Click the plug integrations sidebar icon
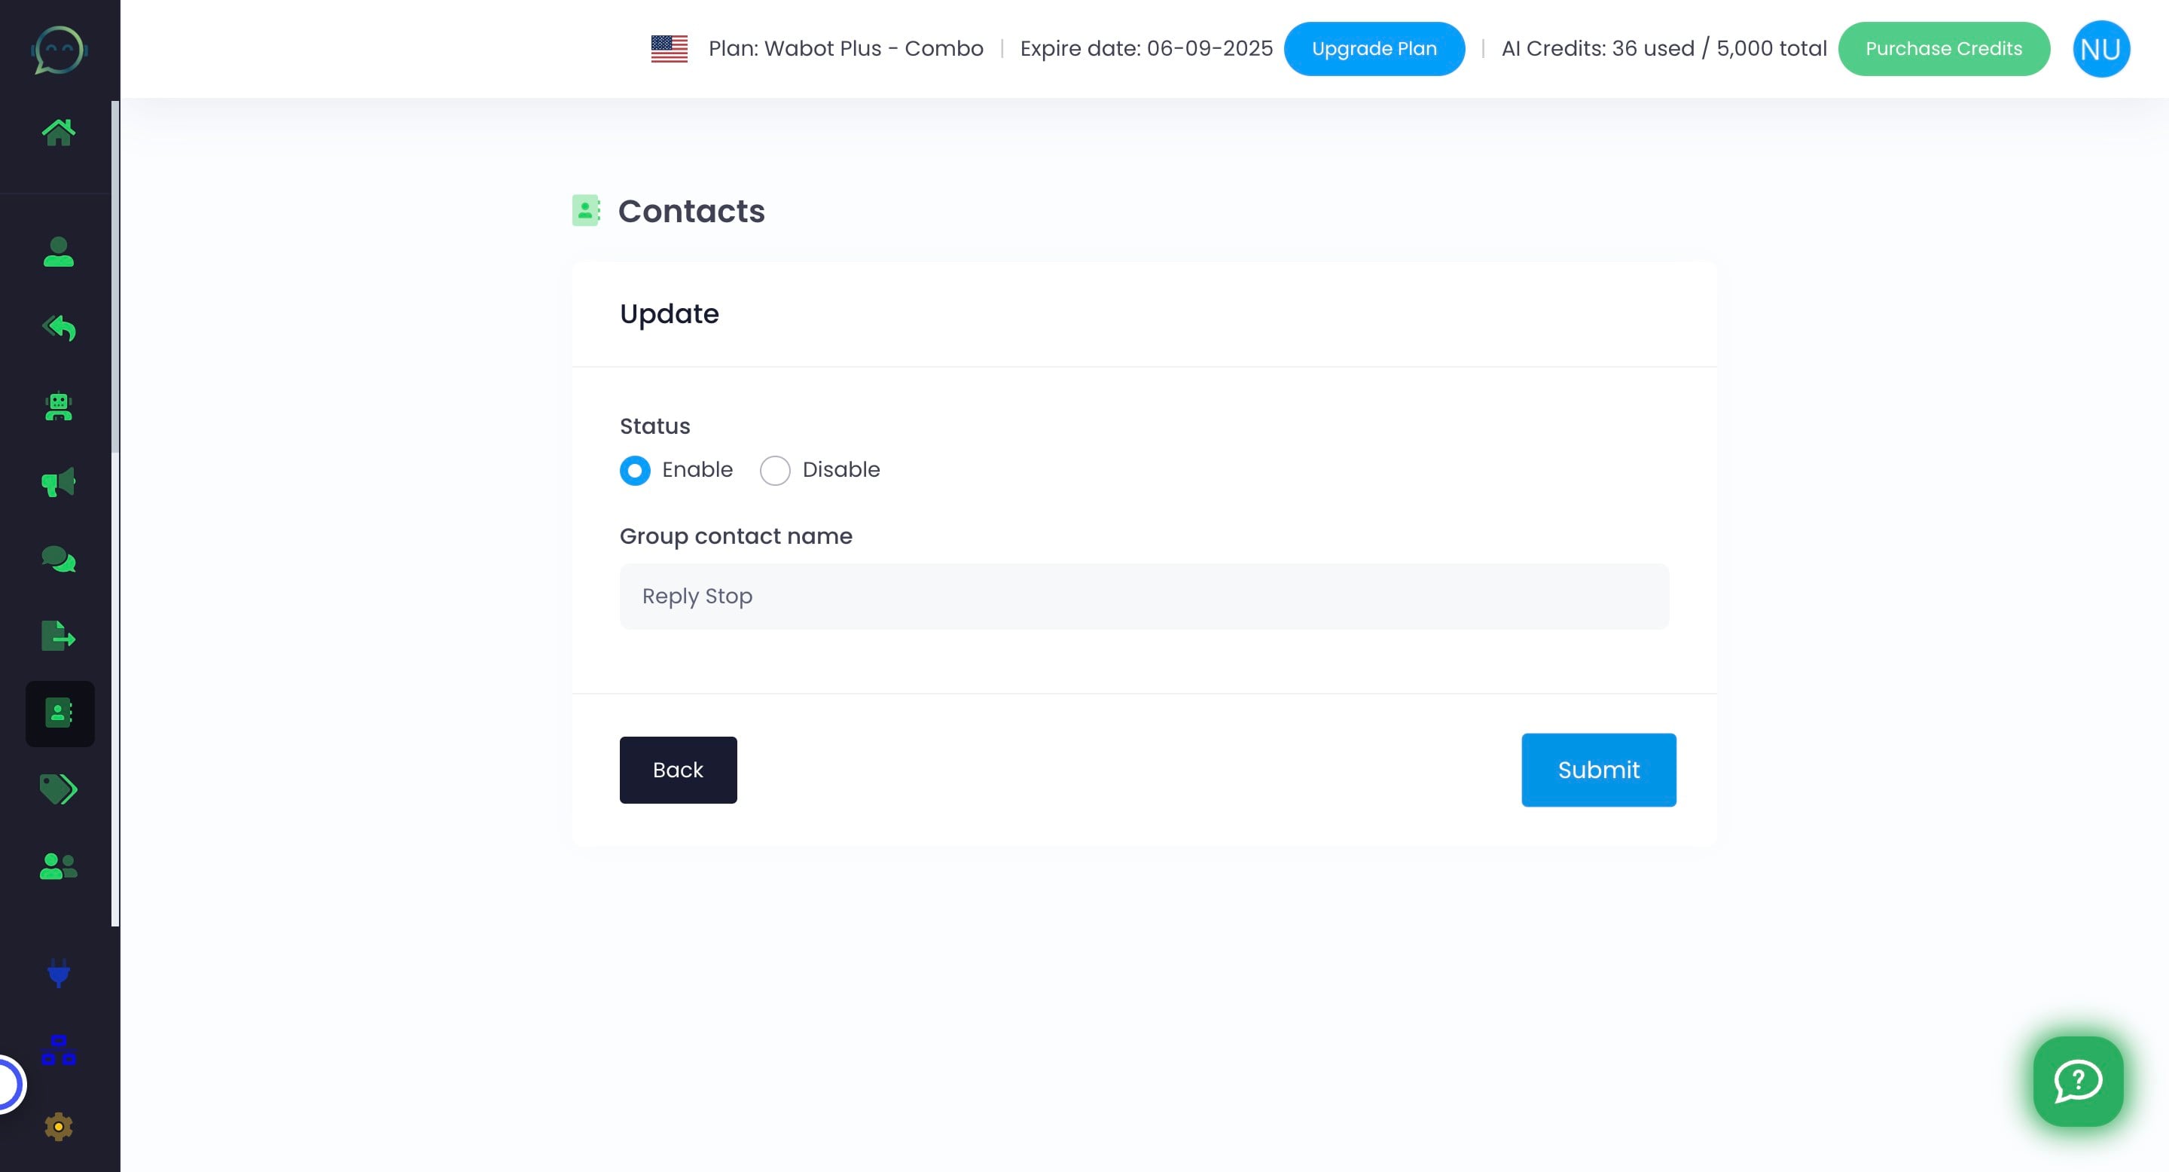This screenshot has width=2169, height=1172. [58, 972]
